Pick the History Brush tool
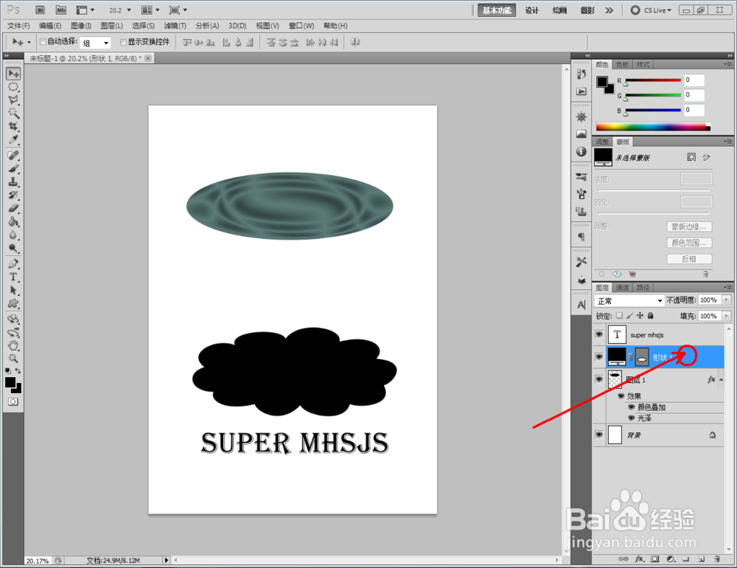 tap(13, 195)
